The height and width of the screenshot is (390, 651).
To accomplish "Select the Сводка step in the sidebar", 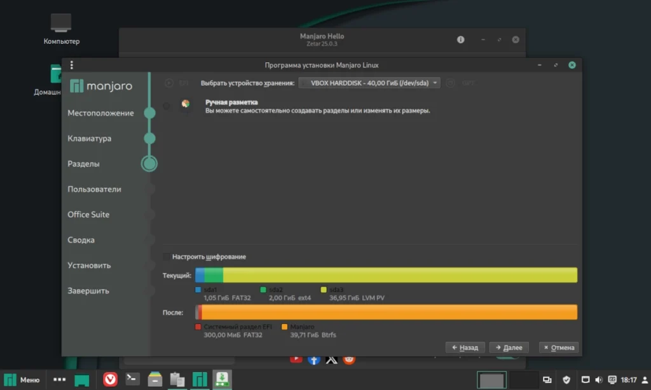I will [81, 240].
